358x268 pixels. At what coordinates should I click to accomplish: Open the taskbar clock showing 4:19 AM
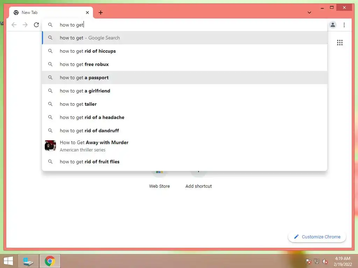[x=343, y=261]
